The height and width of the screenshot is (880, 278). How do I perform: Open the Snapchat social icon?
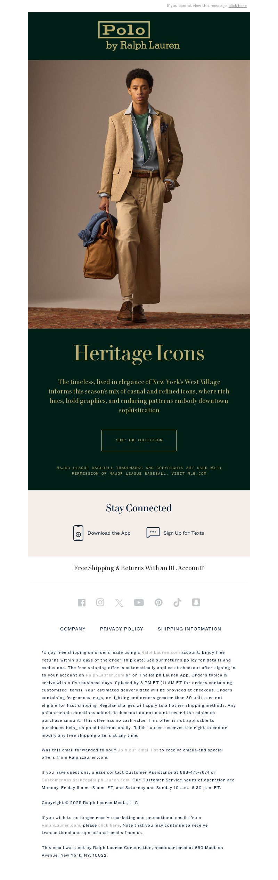(196, 602)
